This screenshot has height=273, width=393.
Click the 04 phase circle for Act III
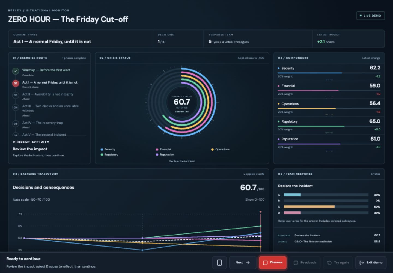point(16,108)
